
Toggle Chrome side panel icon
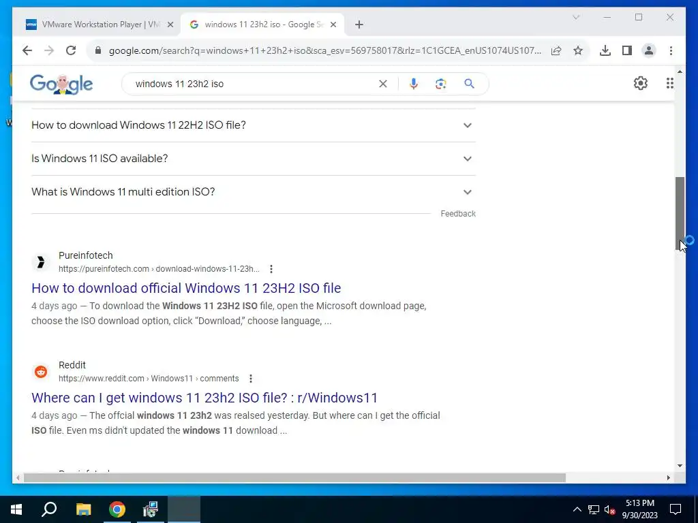point(627,50)
